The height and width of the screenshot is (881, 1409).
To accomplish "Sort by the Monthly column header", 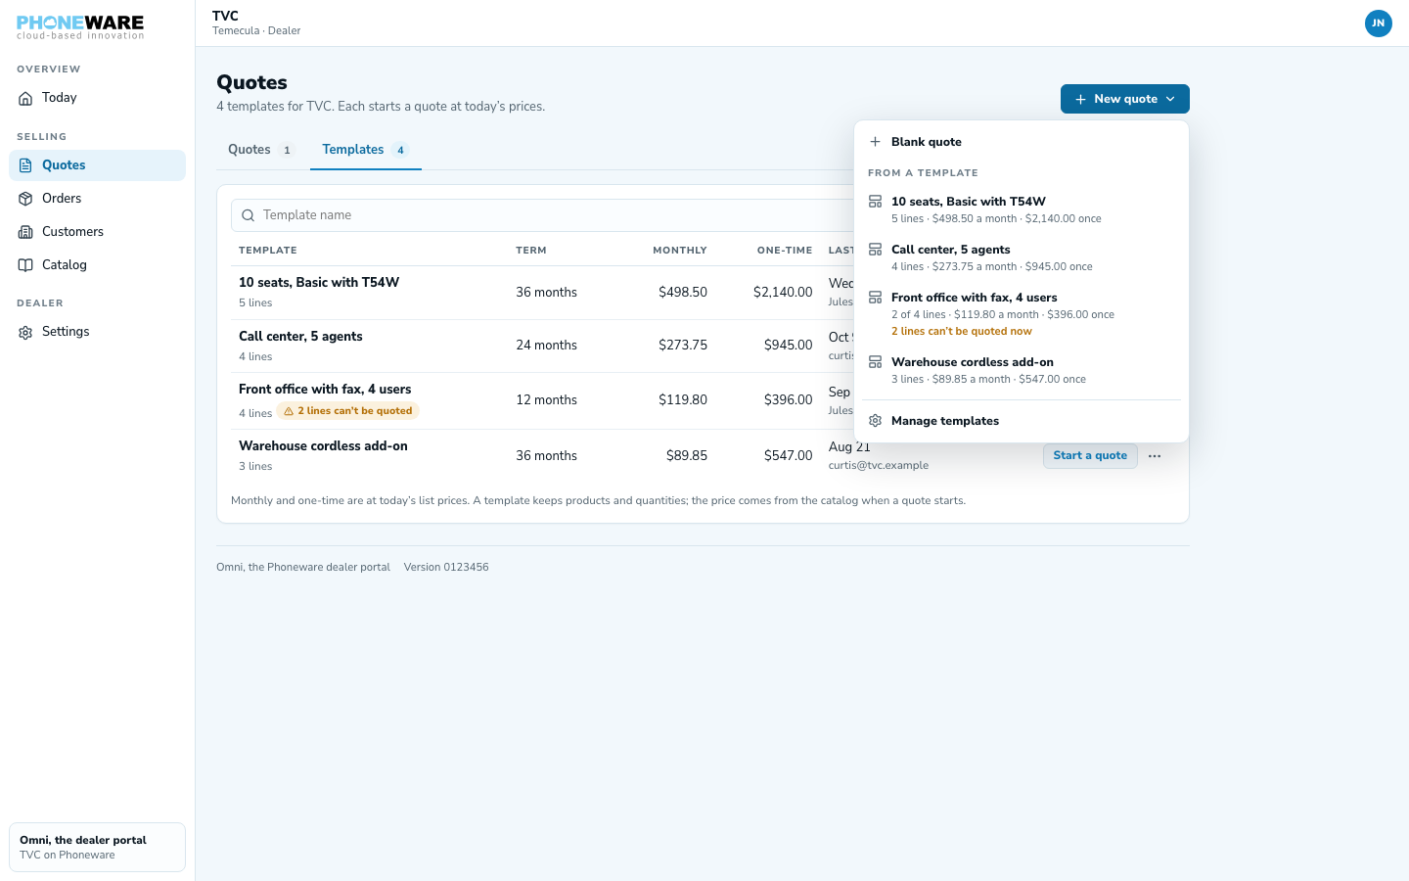I will [x=680, y=251].
